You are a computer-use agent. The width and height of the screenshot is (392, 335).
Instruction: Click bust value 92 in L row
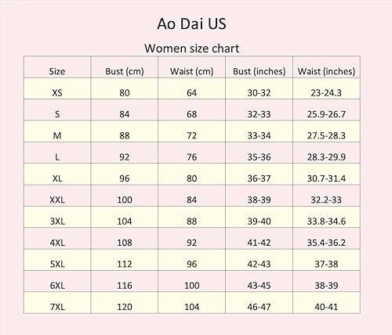(125, 157)
